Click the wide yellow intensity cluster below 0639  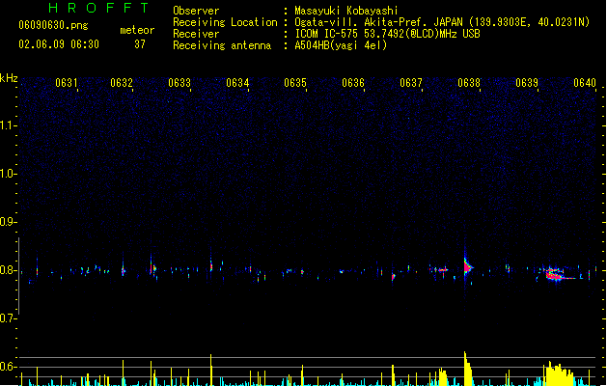click(559, 373)
